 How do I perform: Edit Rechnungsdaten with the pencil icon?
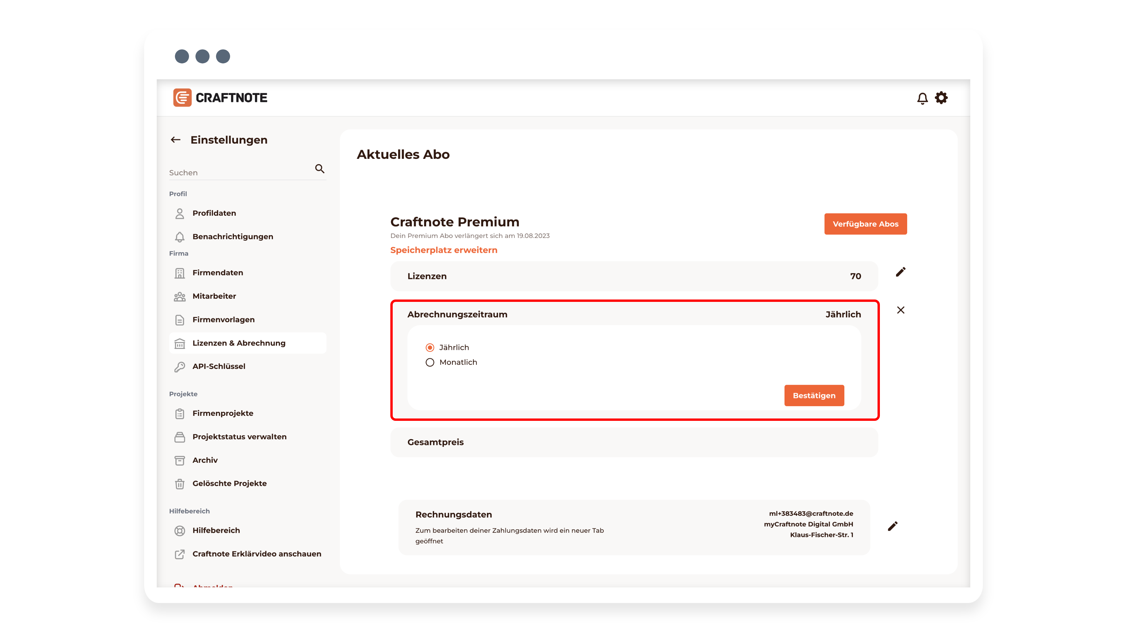click(x=893, y=526)
